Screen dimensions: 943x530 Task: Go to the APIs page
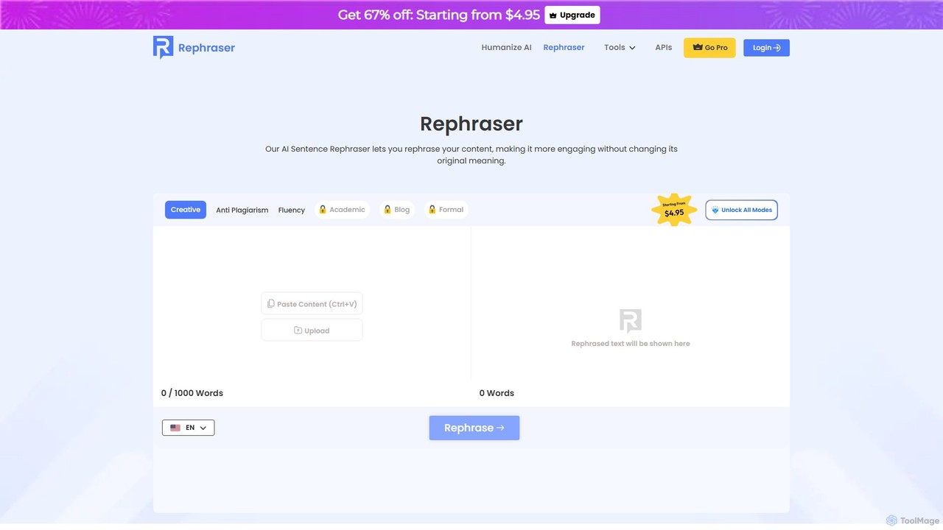[664, 48]
